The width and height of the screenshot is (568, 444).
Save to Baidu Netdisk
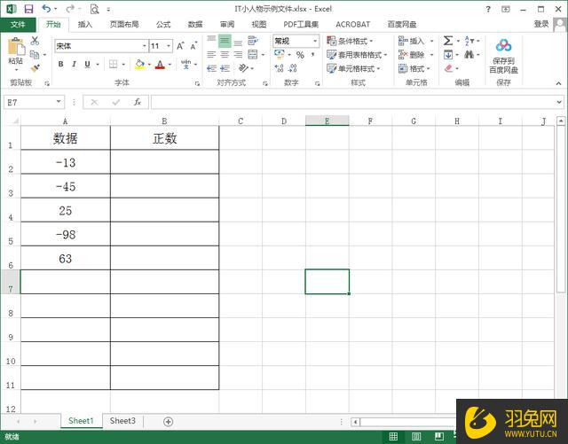click(x=503, y=56)
